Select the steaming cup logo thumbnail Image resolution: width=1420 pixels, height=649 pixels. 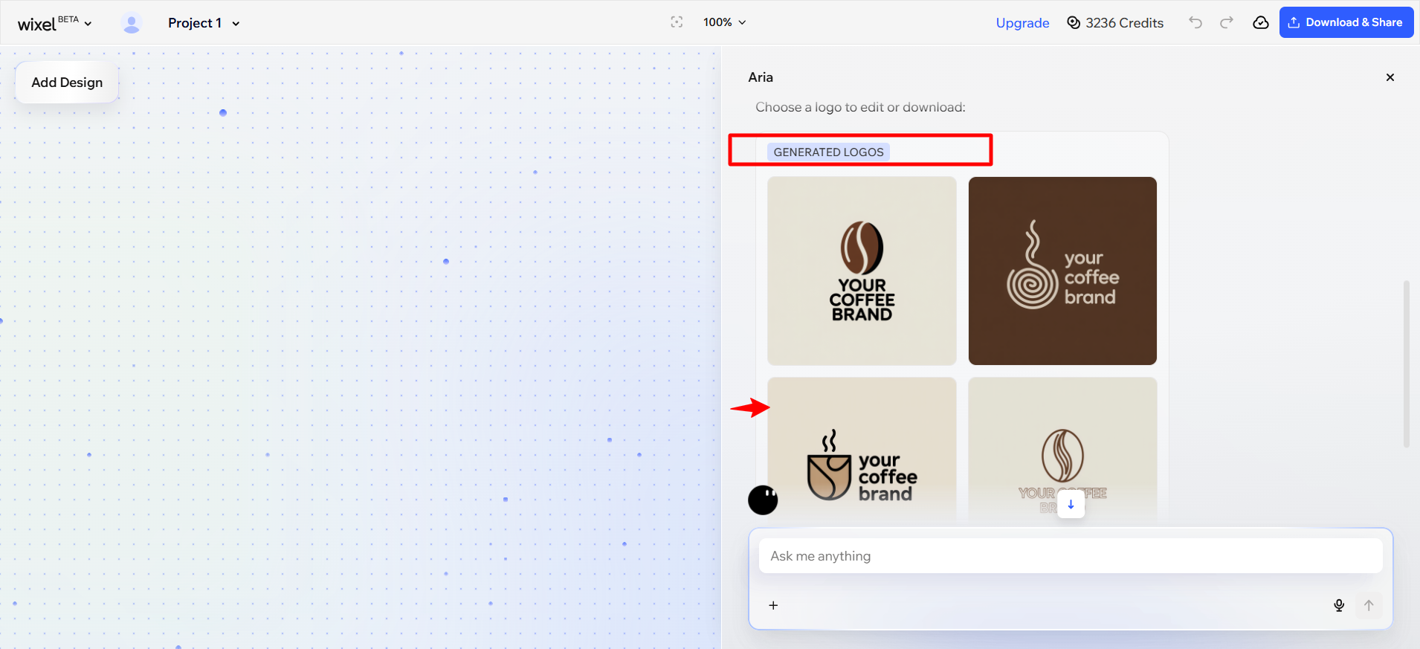[x=862, y=448]
